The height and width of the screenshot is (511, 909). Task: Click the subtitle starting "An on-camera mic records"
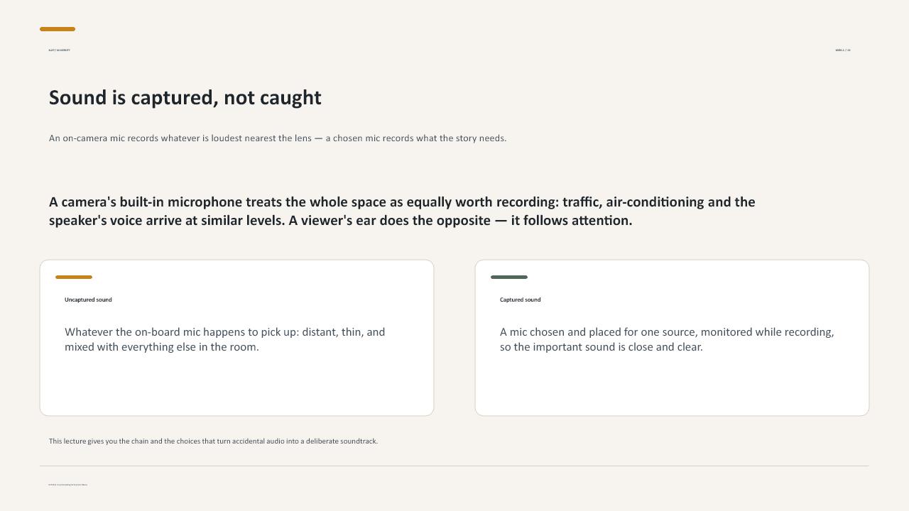(278, 138)
